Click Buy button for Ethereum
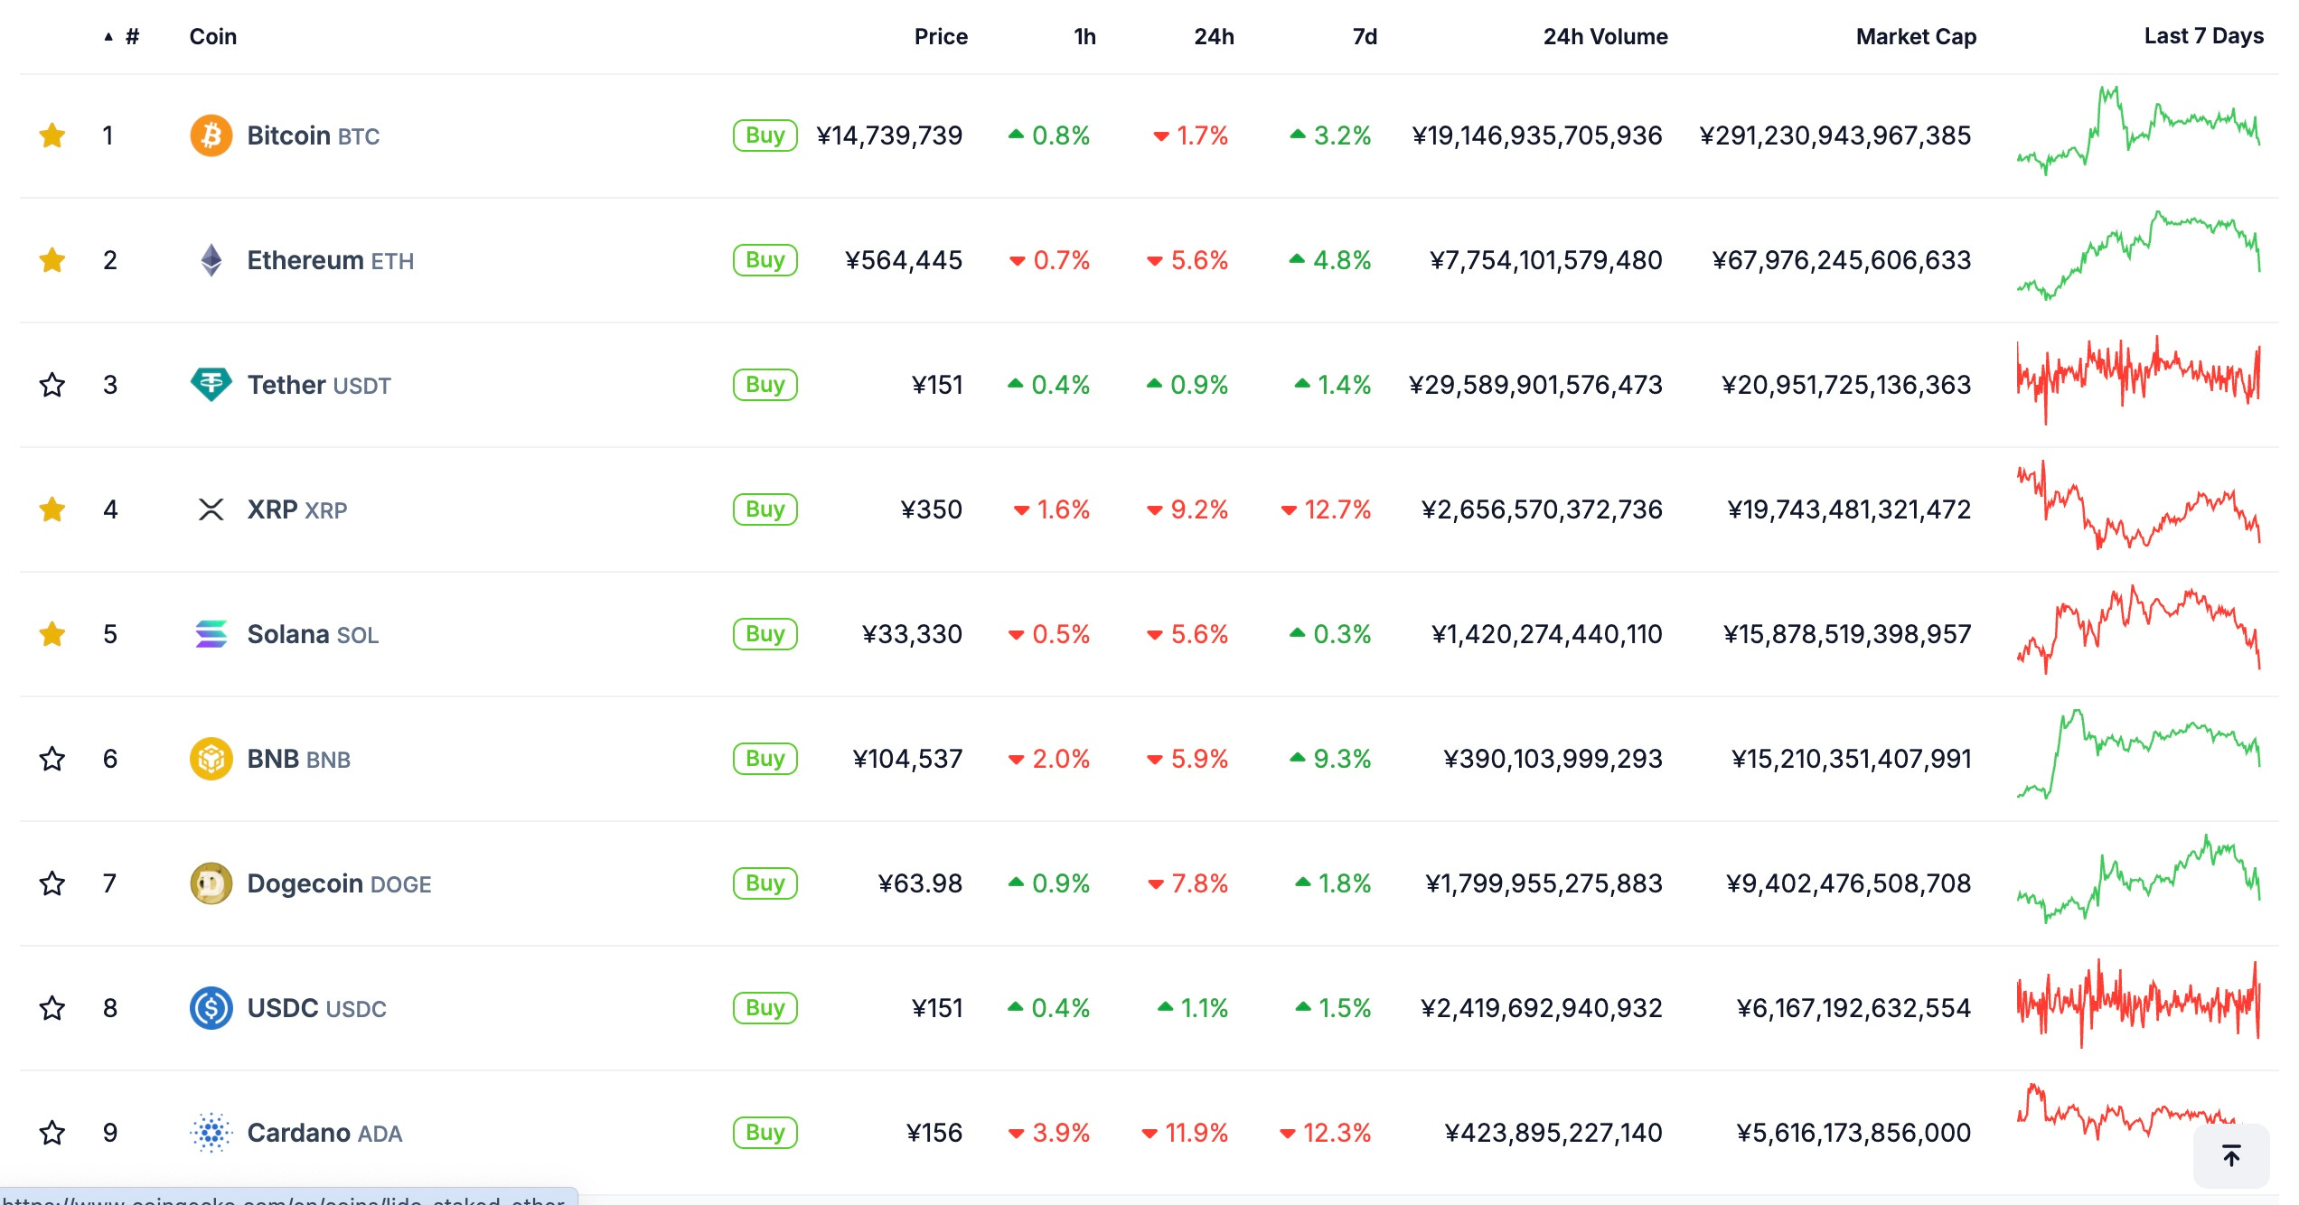Screen dimensions: 2299x1205 765,260
